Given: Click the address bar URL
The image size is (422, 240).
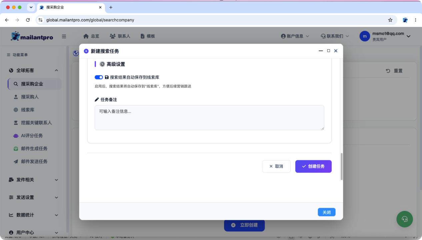Looking at the screenshot, I should pyautogui.click(x=90, y=20).
